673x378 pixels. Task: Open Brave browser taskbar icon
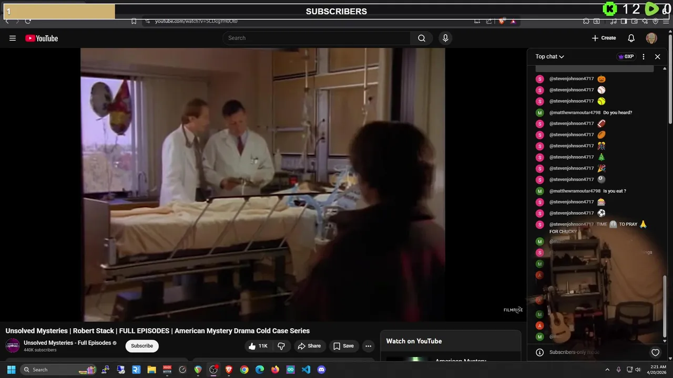pos(229,370)
